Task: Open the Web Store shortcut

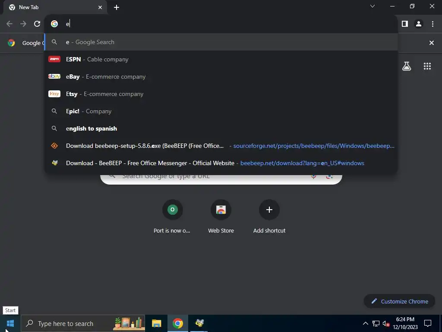Action: tap(221, 217)
